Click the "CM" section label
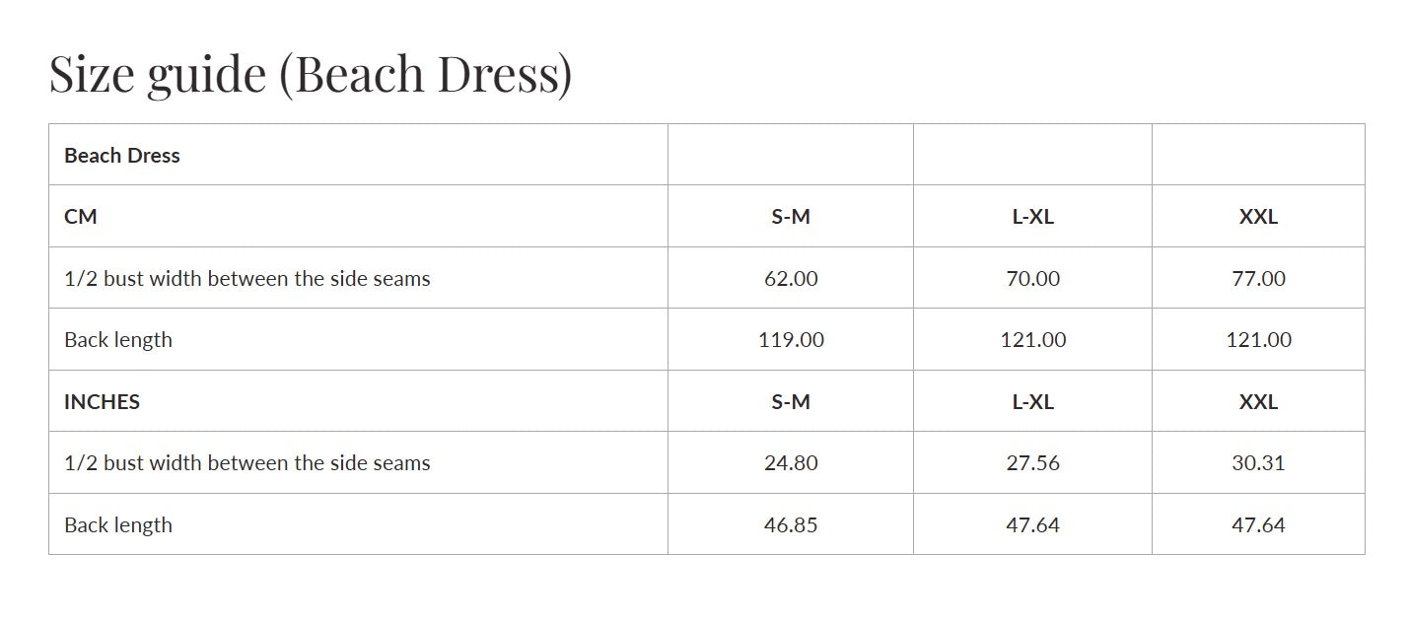 81,216
